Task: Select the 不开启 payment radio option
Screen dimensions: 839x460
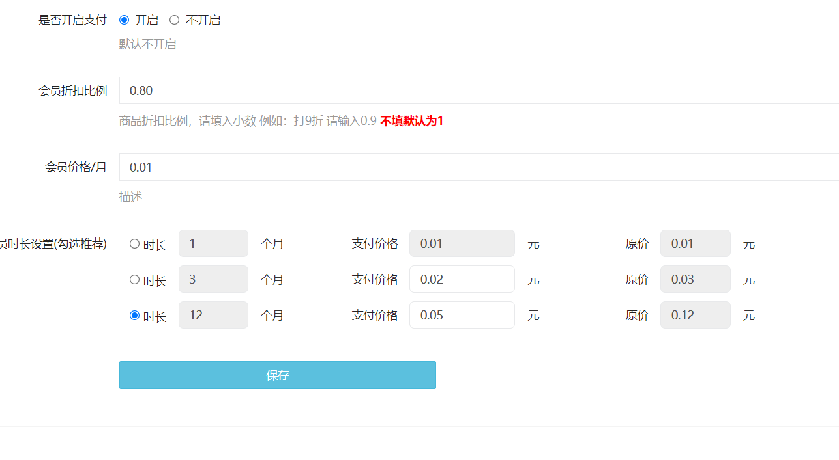Action: (174, 20)
